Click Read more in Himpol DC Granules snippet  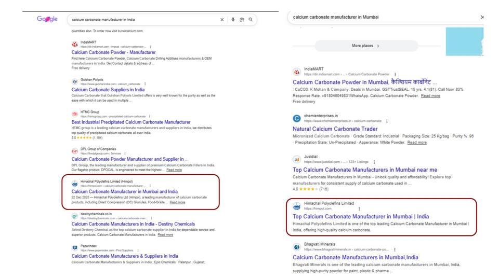click(177, 203)
